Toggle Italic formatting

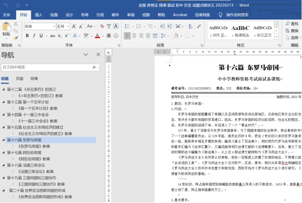[34, 36]
